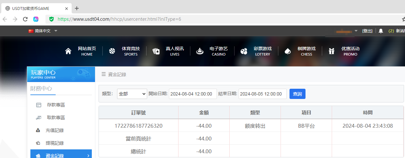The image size is (405, 158).
Task: Click the 查詢 search button
Action: 297,94
